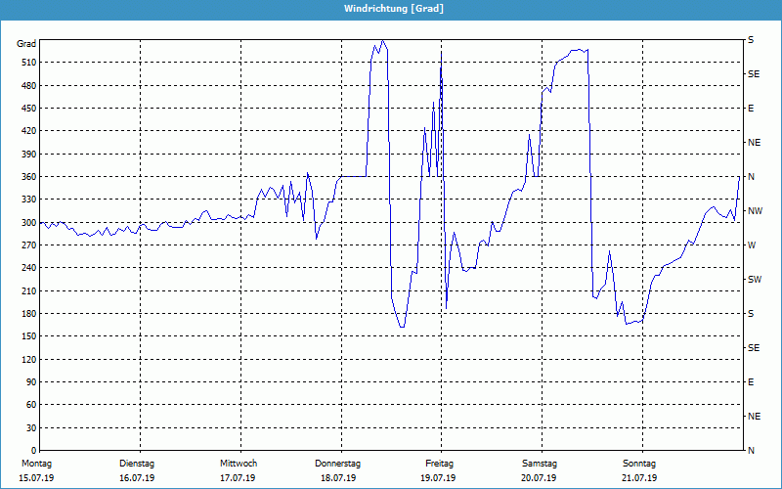Click the date 15.07.19 below Montag

pos(36,478)
